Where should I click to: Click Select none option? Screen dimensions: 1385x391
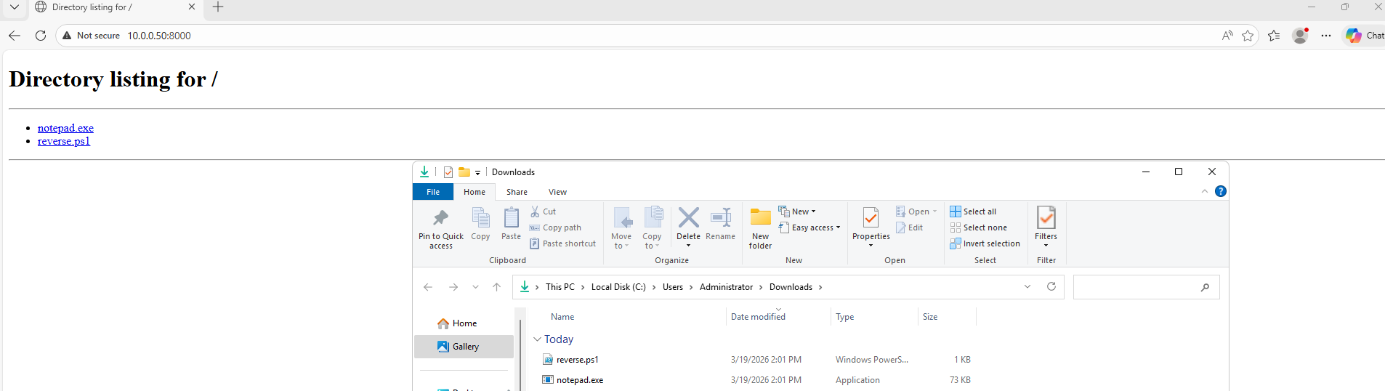[x=978, y=227]
